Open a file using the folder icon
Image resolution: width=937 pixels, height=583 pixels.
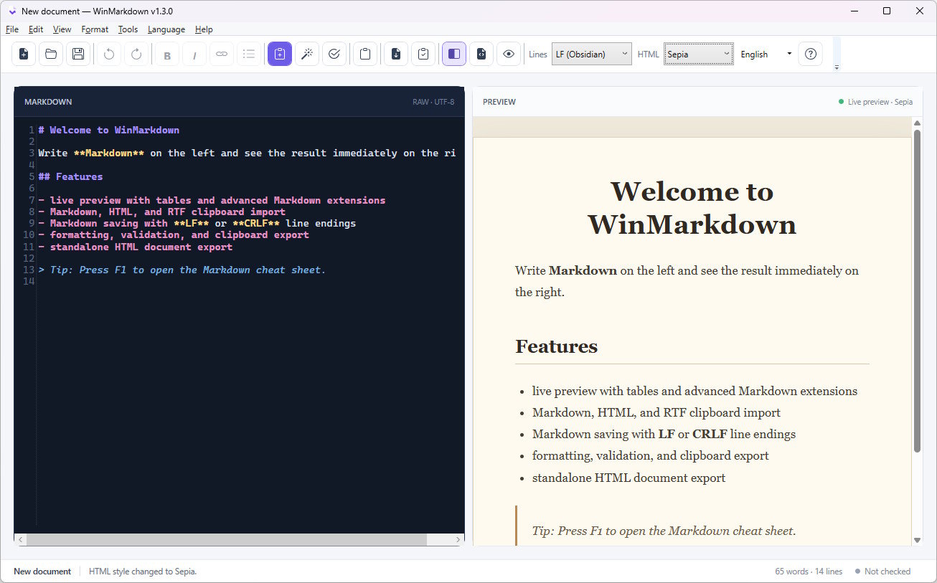[x=51, y=54]
